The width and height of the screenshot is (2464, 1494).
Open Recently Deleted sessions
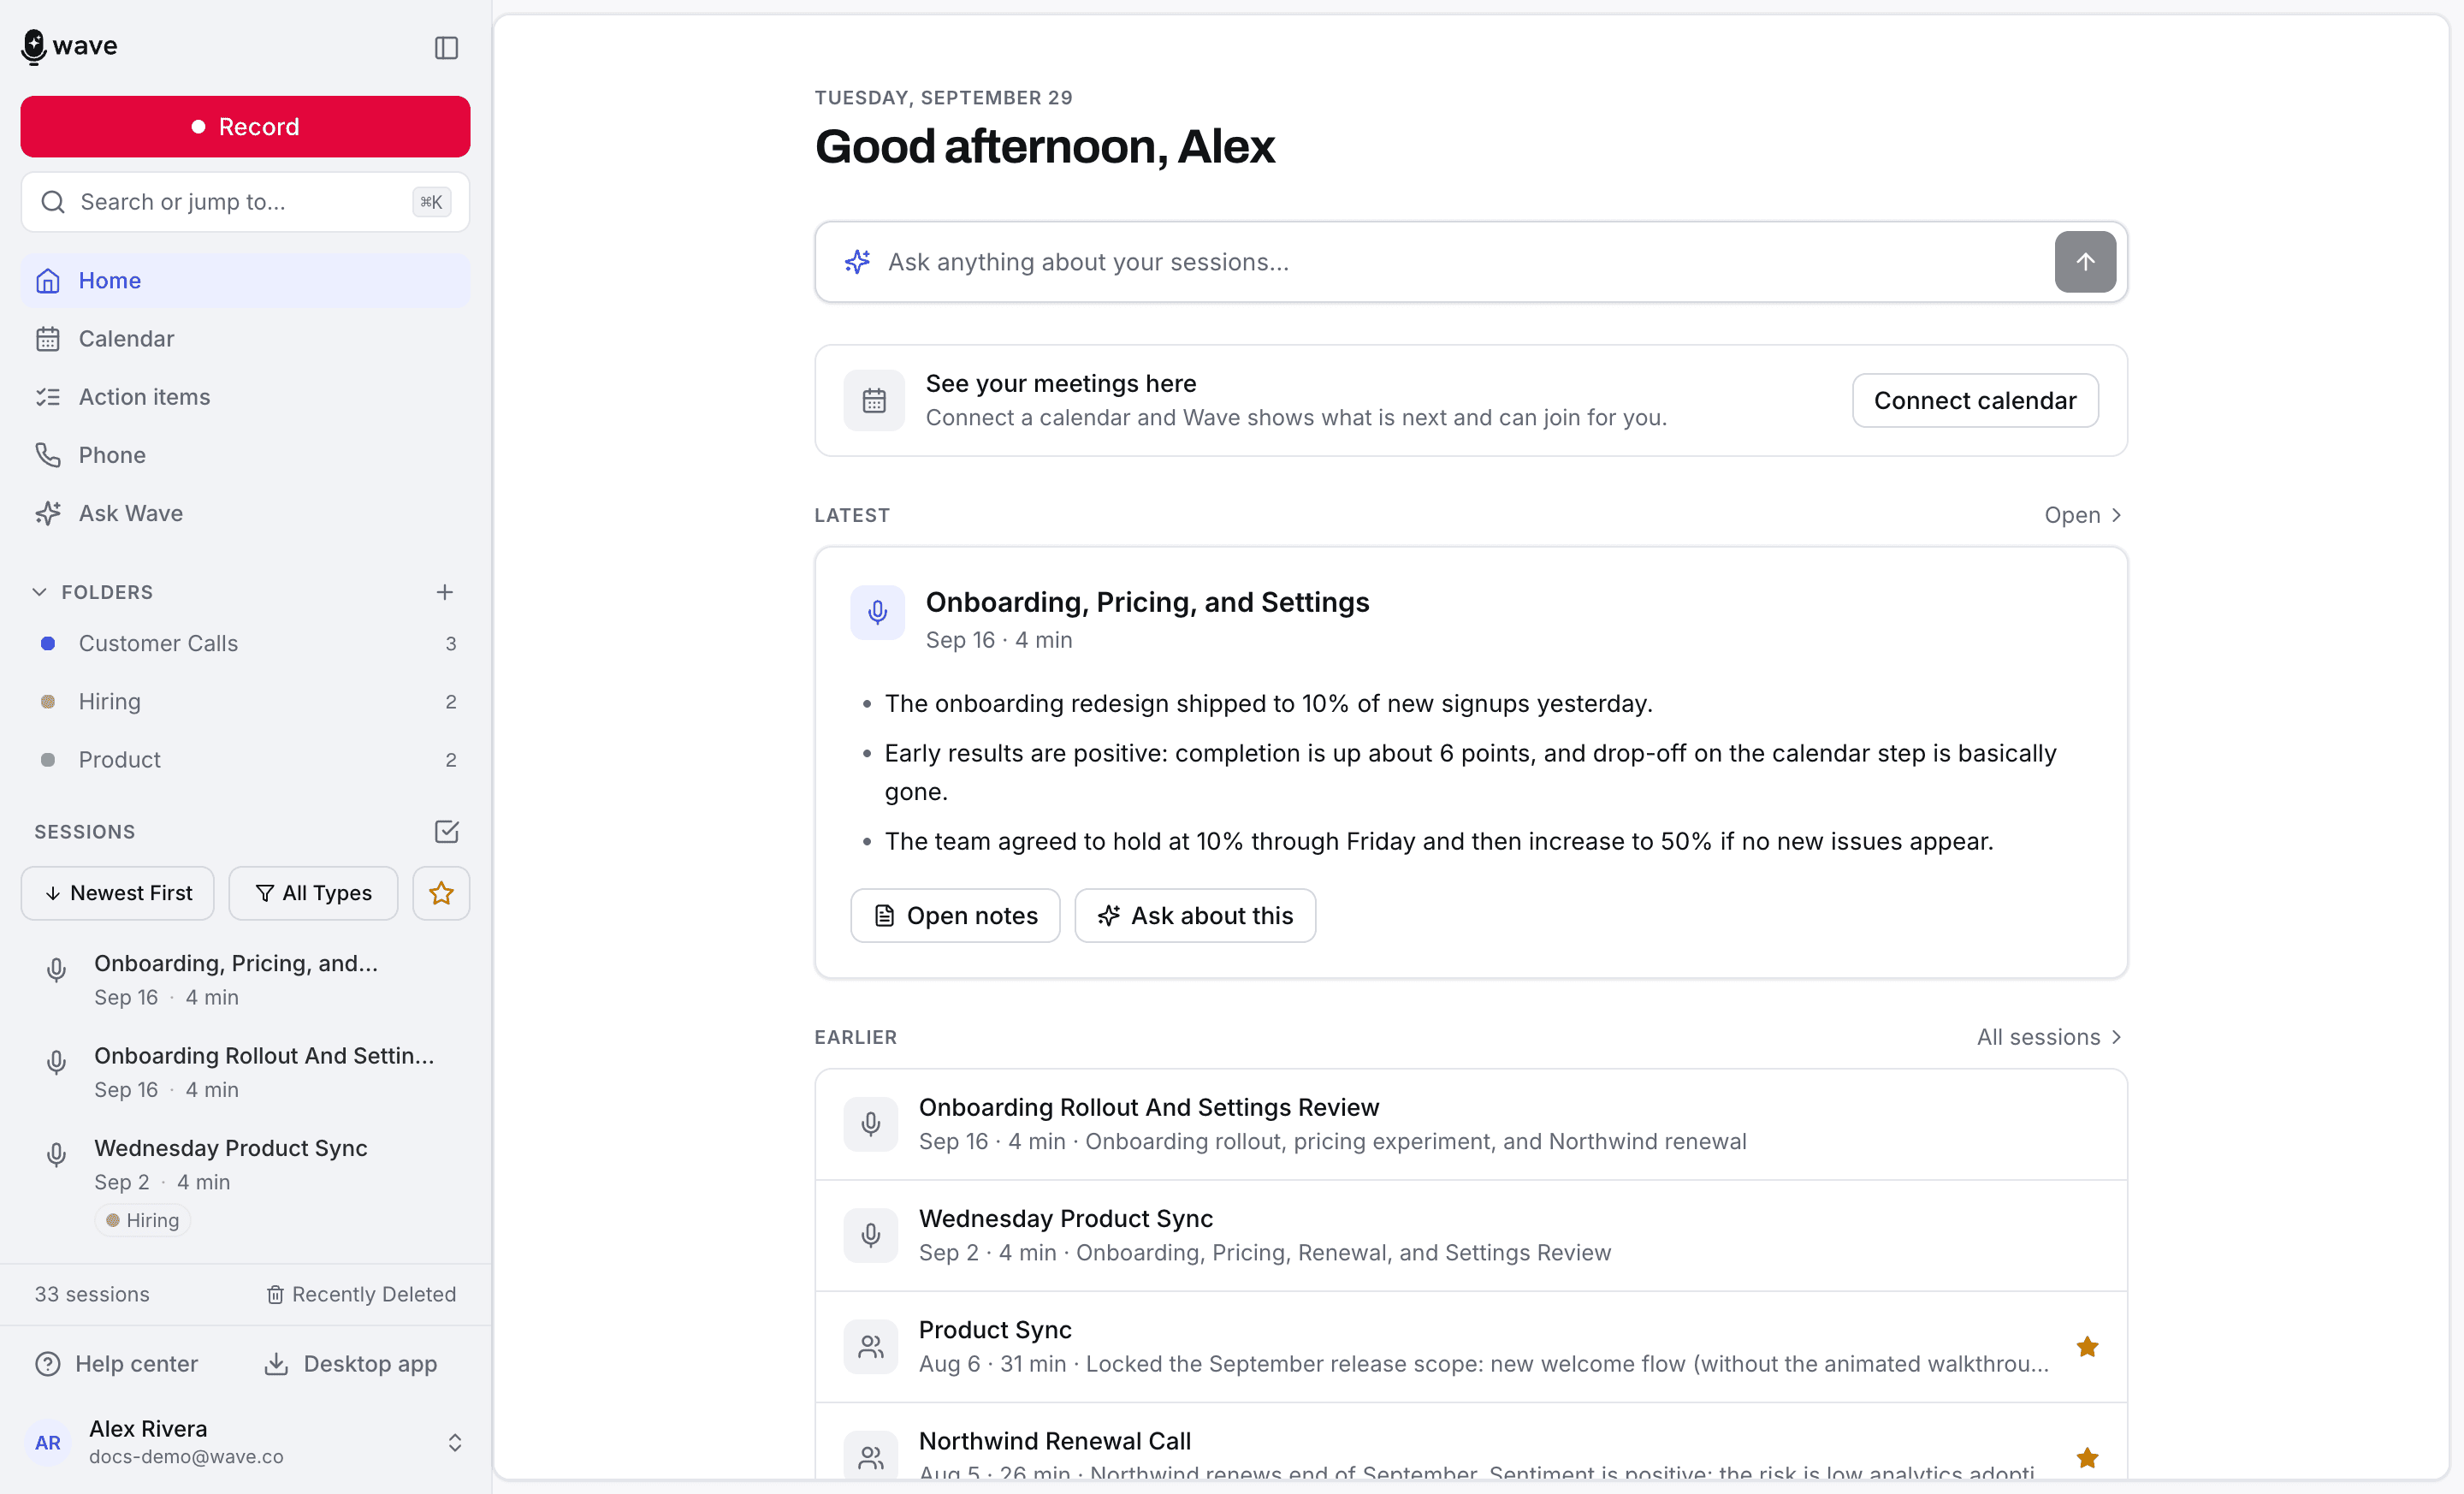click(361, 1294)
